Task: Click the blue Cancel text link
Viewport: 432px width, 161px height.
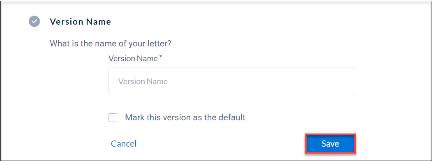Action: click(124, 144)
